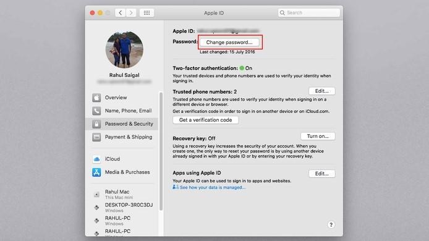Show all preferences with the grid icon
Screen dimensions: 429x241
click(147, 12)
